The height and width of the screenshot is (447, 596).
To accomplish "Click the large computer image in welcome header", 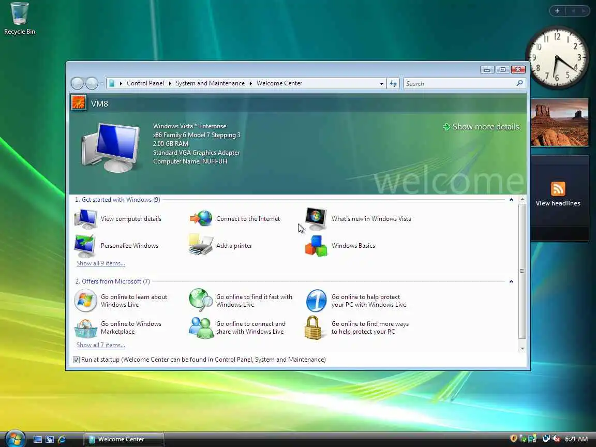I will point(111,147).
